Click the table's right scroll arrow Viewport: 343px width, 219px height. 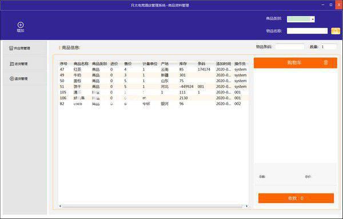pyautogui.click(x=247, y=206)
